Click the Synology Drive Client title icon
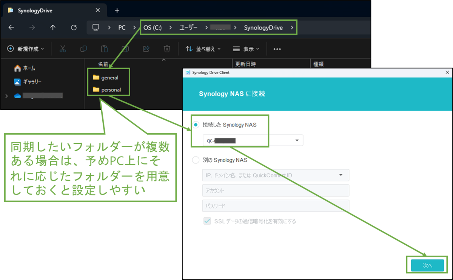The width and height of the screenshot is (453, 280). (188, 72)
